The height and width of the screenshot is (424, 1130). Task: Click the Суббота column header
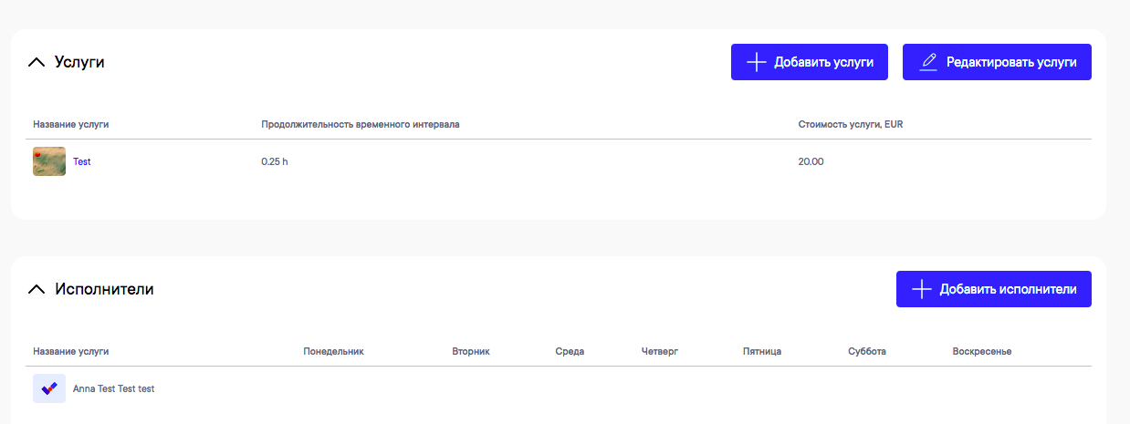(867, 351)
